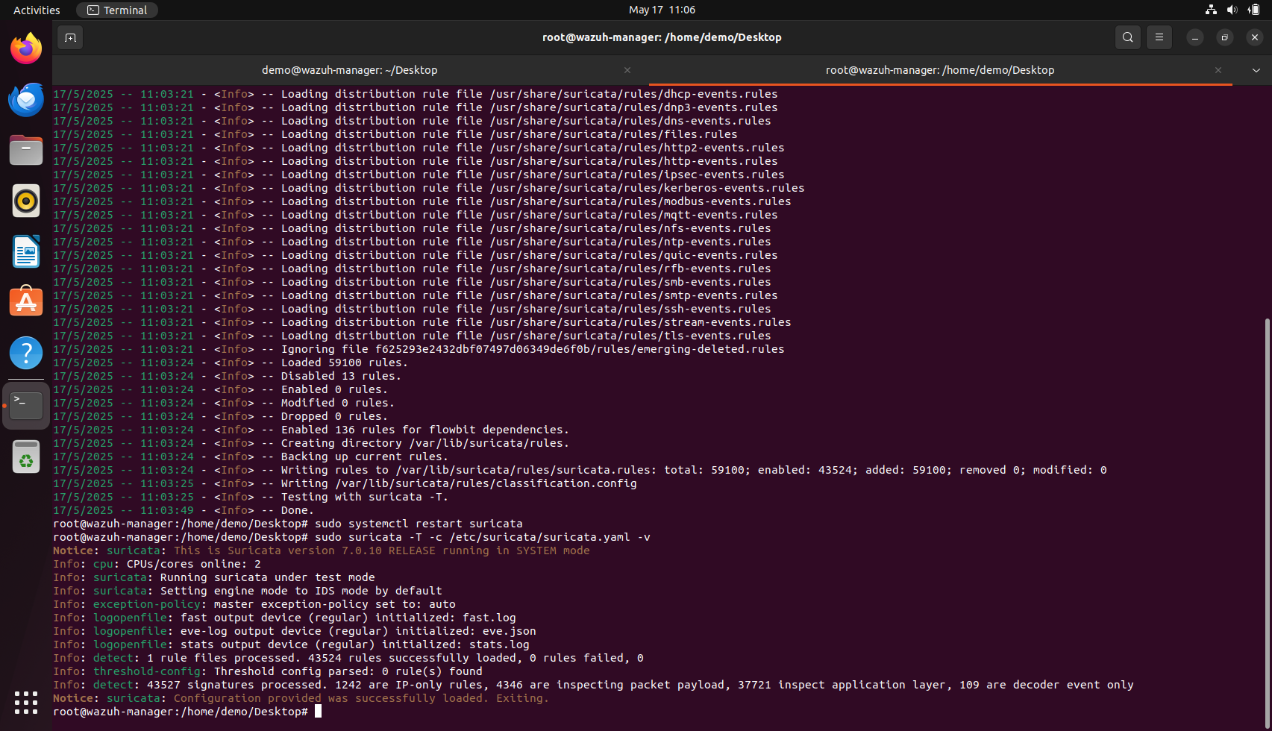This screenshot has width=1272, height=731.
Task: Click the 'Disabled 13 rules.' line
Action: tap(227, 376)
